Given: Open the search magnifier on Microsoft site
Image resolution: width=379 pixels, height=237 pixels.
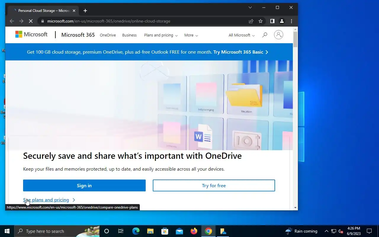Looking at the screenshot, I should pyautogui.click(x=265, y=35).
